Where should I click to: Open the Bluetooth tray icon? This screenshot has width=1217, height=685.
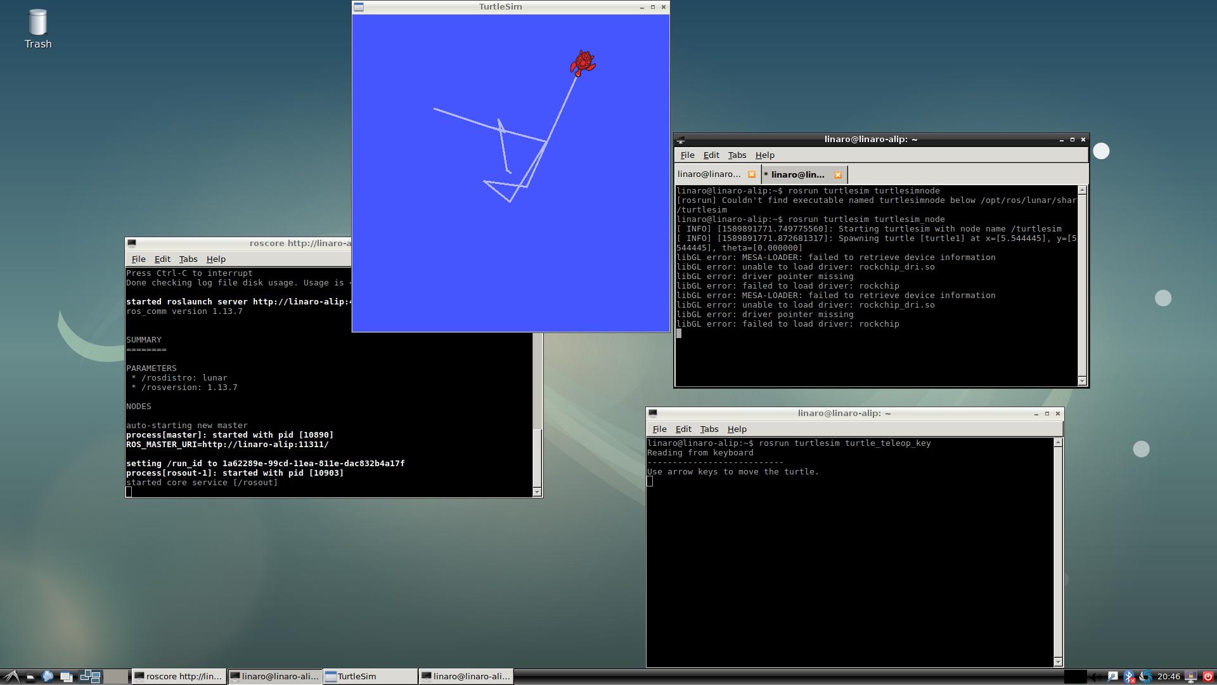click(x=1129, y=677)
